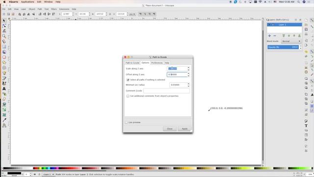The height and width of the screenshot is (177, 314).
Task: Switch to Path to Gcode tab
Action: click(x=132, y=63)
